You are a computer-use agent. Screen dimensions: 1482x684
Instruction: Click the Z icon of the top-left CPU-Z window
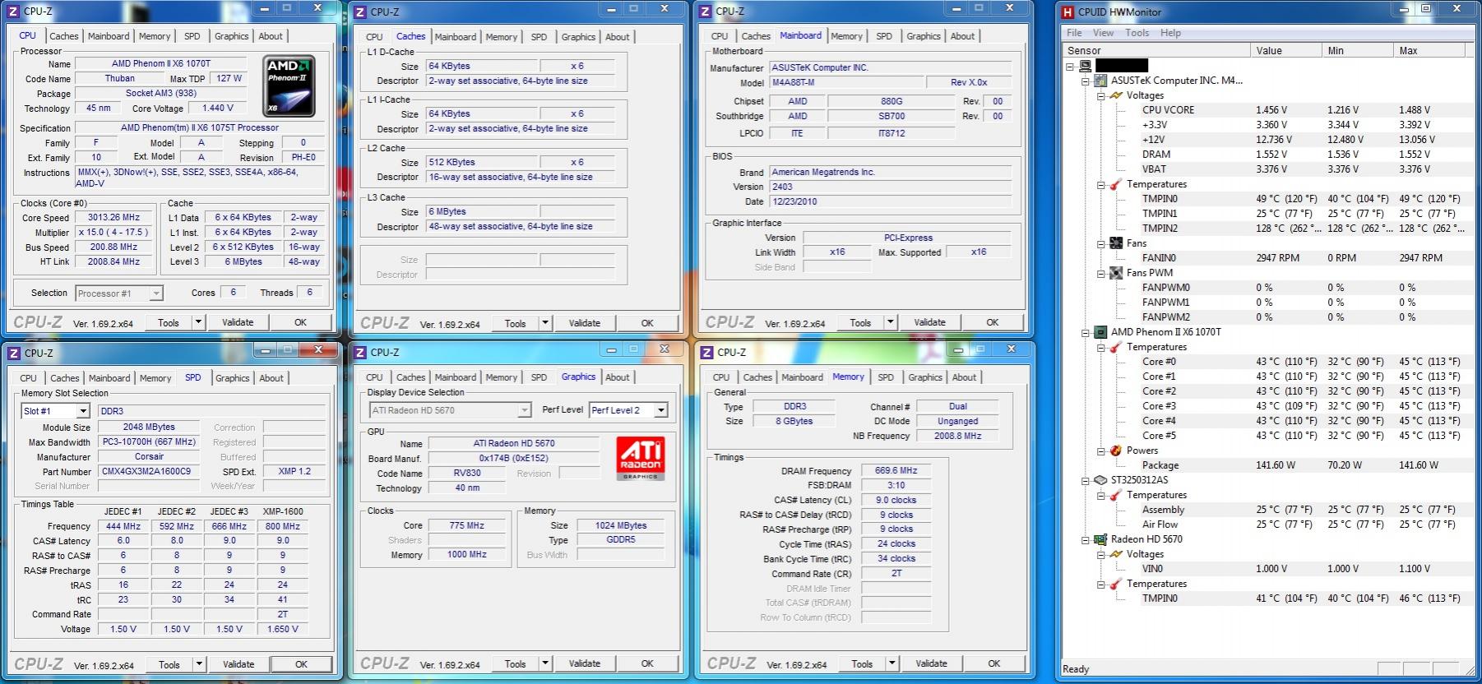click(13, 12)
